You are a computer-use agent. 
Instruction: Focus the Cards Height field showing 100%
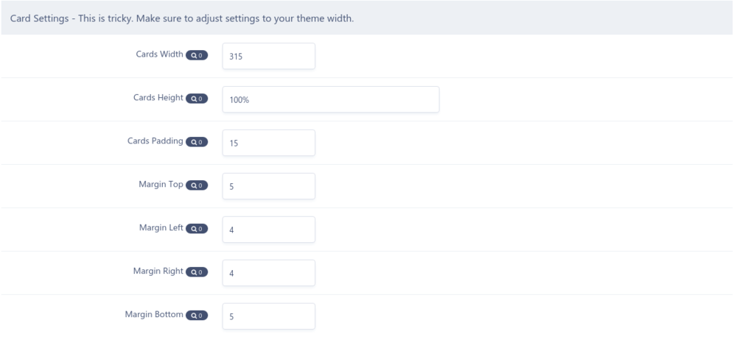(330, 99)
